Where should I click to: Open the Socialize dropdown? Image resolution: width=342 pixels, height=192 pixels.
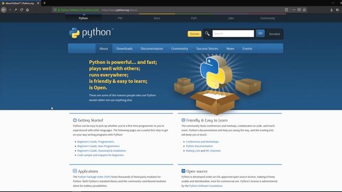click(x=274, y=34)
